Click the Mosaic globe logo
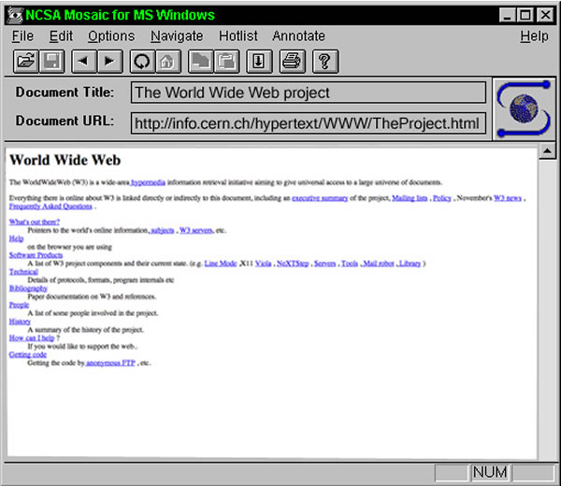The height and width of the screenshot is (486, 561). [x=522, y=108]
